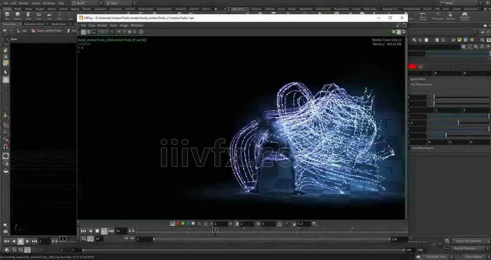Click the obj path button
Viewport: 491px width, 260px height.
click(22, 30)
